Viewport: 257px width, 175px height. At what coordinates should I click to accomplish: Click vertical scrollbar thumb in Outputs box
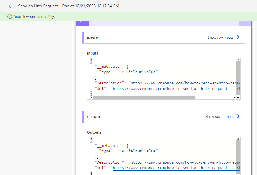click(238, 157)
